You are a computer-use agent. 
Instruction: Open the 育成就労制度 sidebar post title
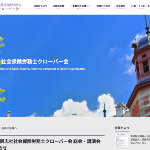pos(140,138)
